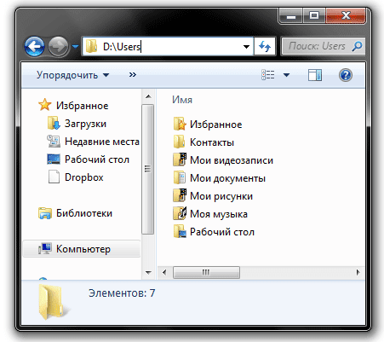This screenshot has height=342, width=384.
Task: Click the horizontal scrollbar right arrow
Action: pyautogui.click(x=358, y=272)
